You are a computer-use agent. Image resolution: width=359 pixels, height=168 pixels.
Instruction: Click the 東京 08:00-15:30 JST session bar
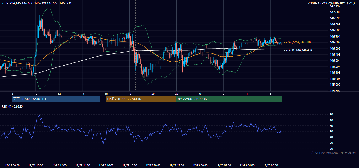click(x=56, y=99)
